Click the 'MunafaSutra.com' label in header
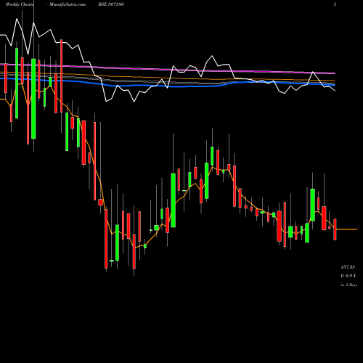The image size is (363, 363). click(68, 4)
